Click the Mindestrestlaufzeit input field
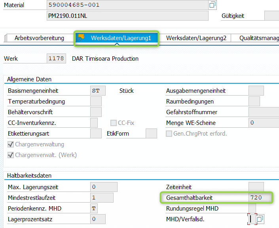 point(102,197)
